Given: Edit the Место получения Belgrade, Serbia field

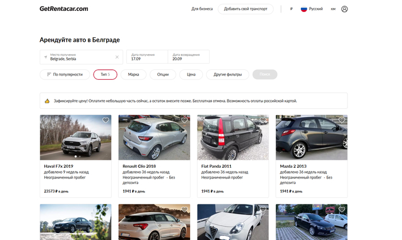Looking at the screenshot, I should point(82,57).
